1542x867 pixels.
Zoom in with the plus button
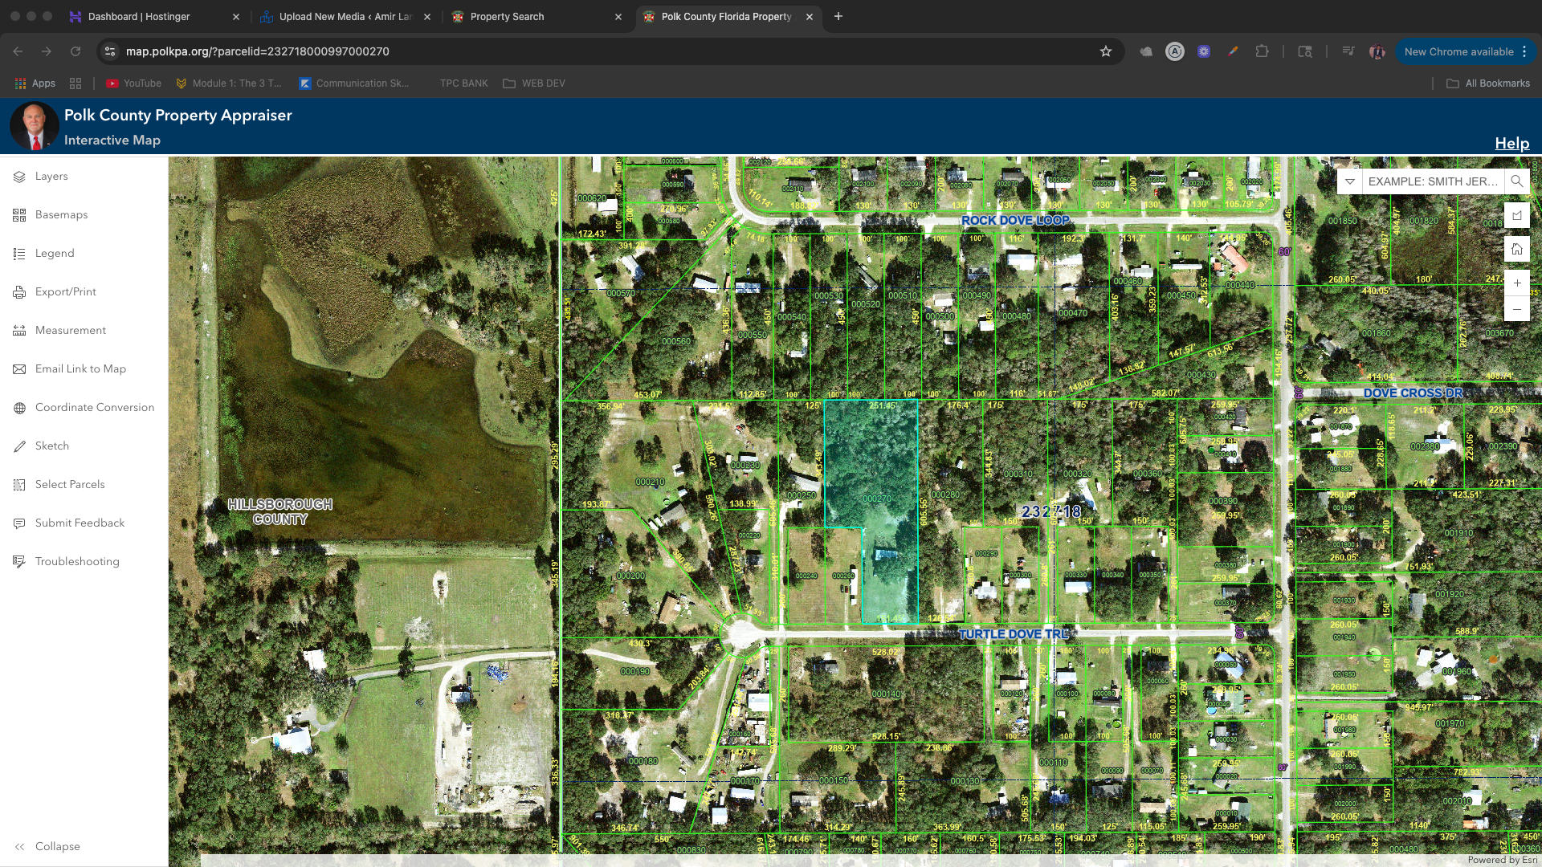point(1516,283)
